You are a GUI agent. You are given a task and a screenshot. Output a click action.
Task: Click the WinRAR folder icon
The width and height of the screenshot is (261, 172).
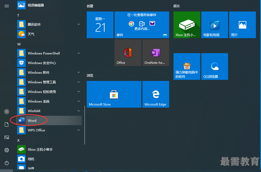[21, 111]
